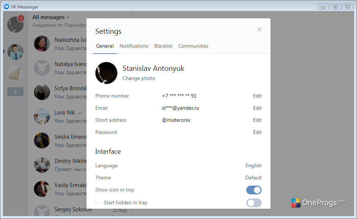Screen dimensions: 357x219
Task: Click Sofya Bronnik's avatar
Action: click(42, 92)
